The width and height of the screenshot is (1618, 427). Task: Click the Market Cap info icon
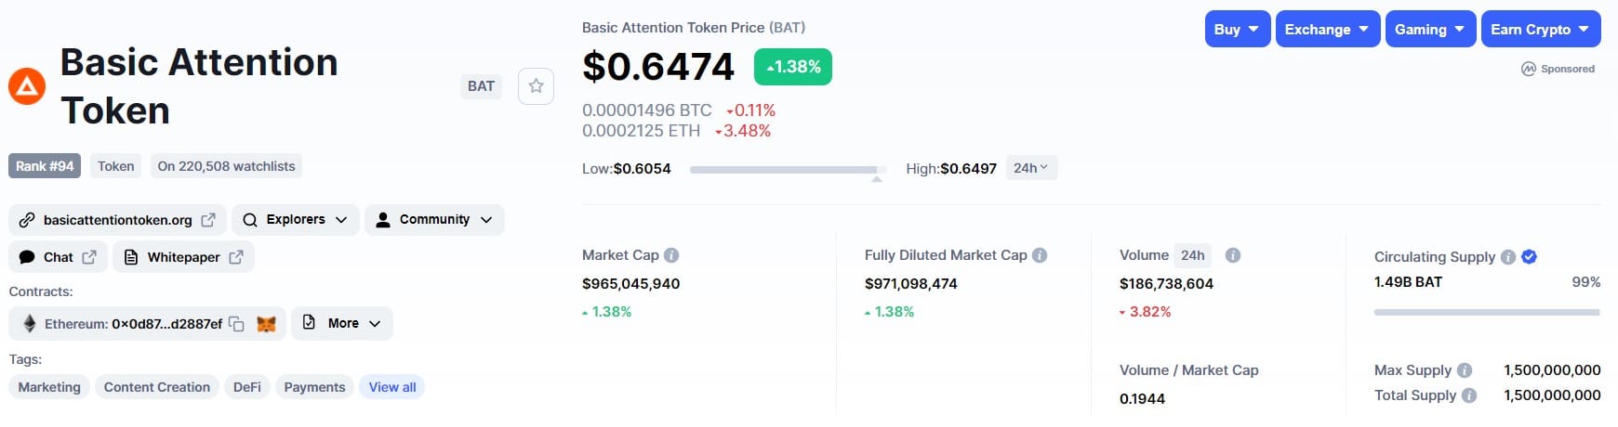point(671,255)
